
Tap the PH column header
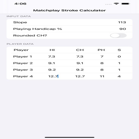click(x=101, y=50)
